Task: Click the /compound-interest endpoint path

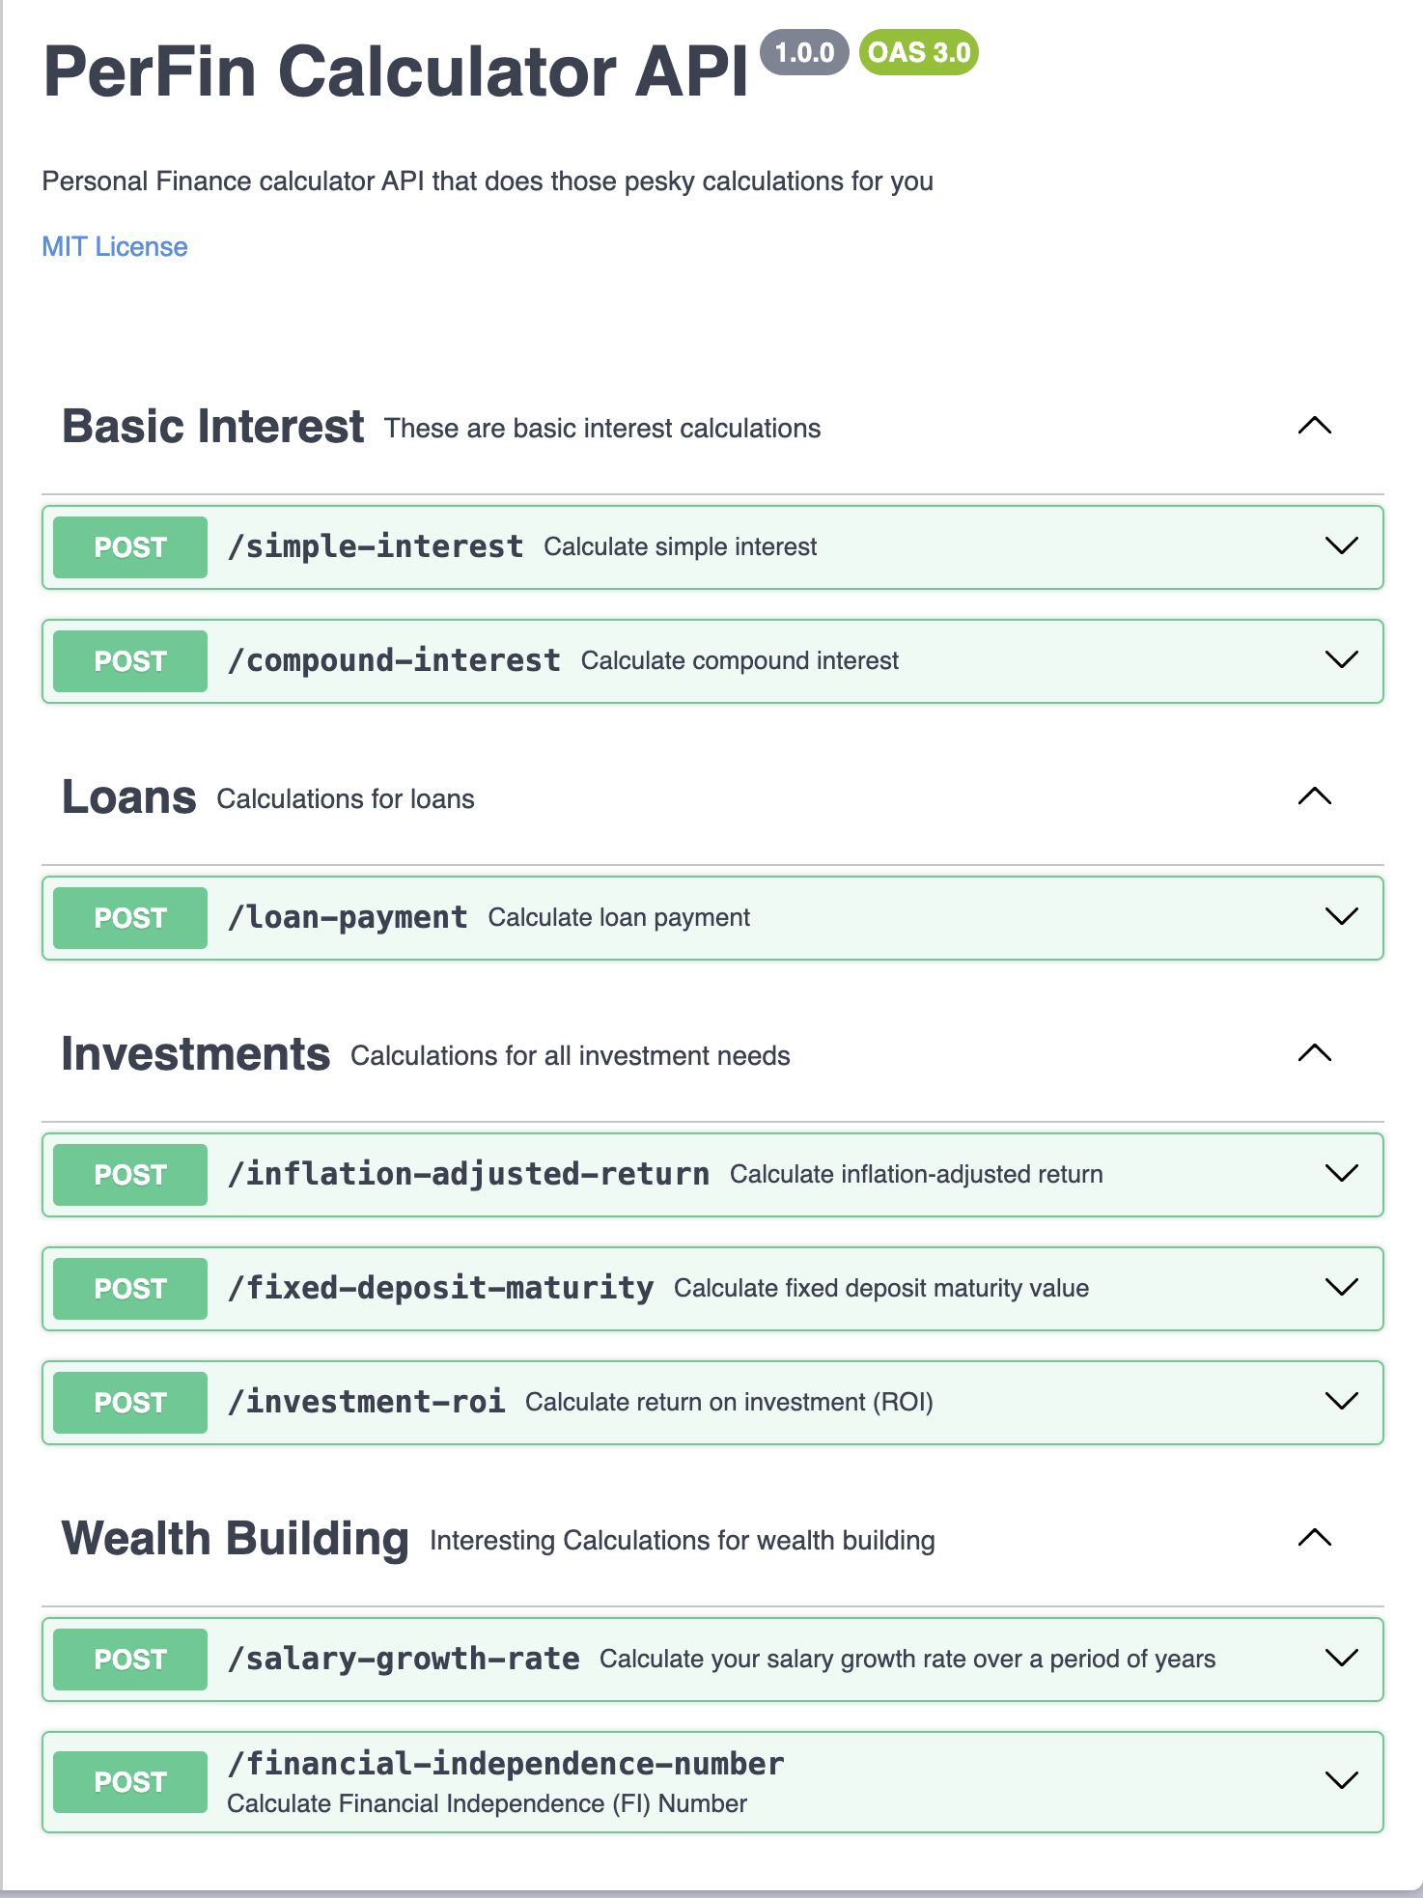Action: click(394, 660)
